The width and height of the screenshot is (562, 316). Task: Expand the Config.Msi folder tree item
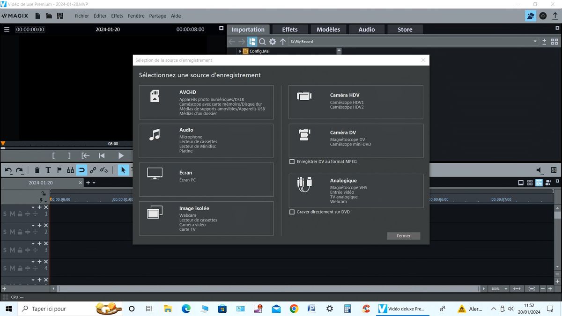tap(240, 51)
